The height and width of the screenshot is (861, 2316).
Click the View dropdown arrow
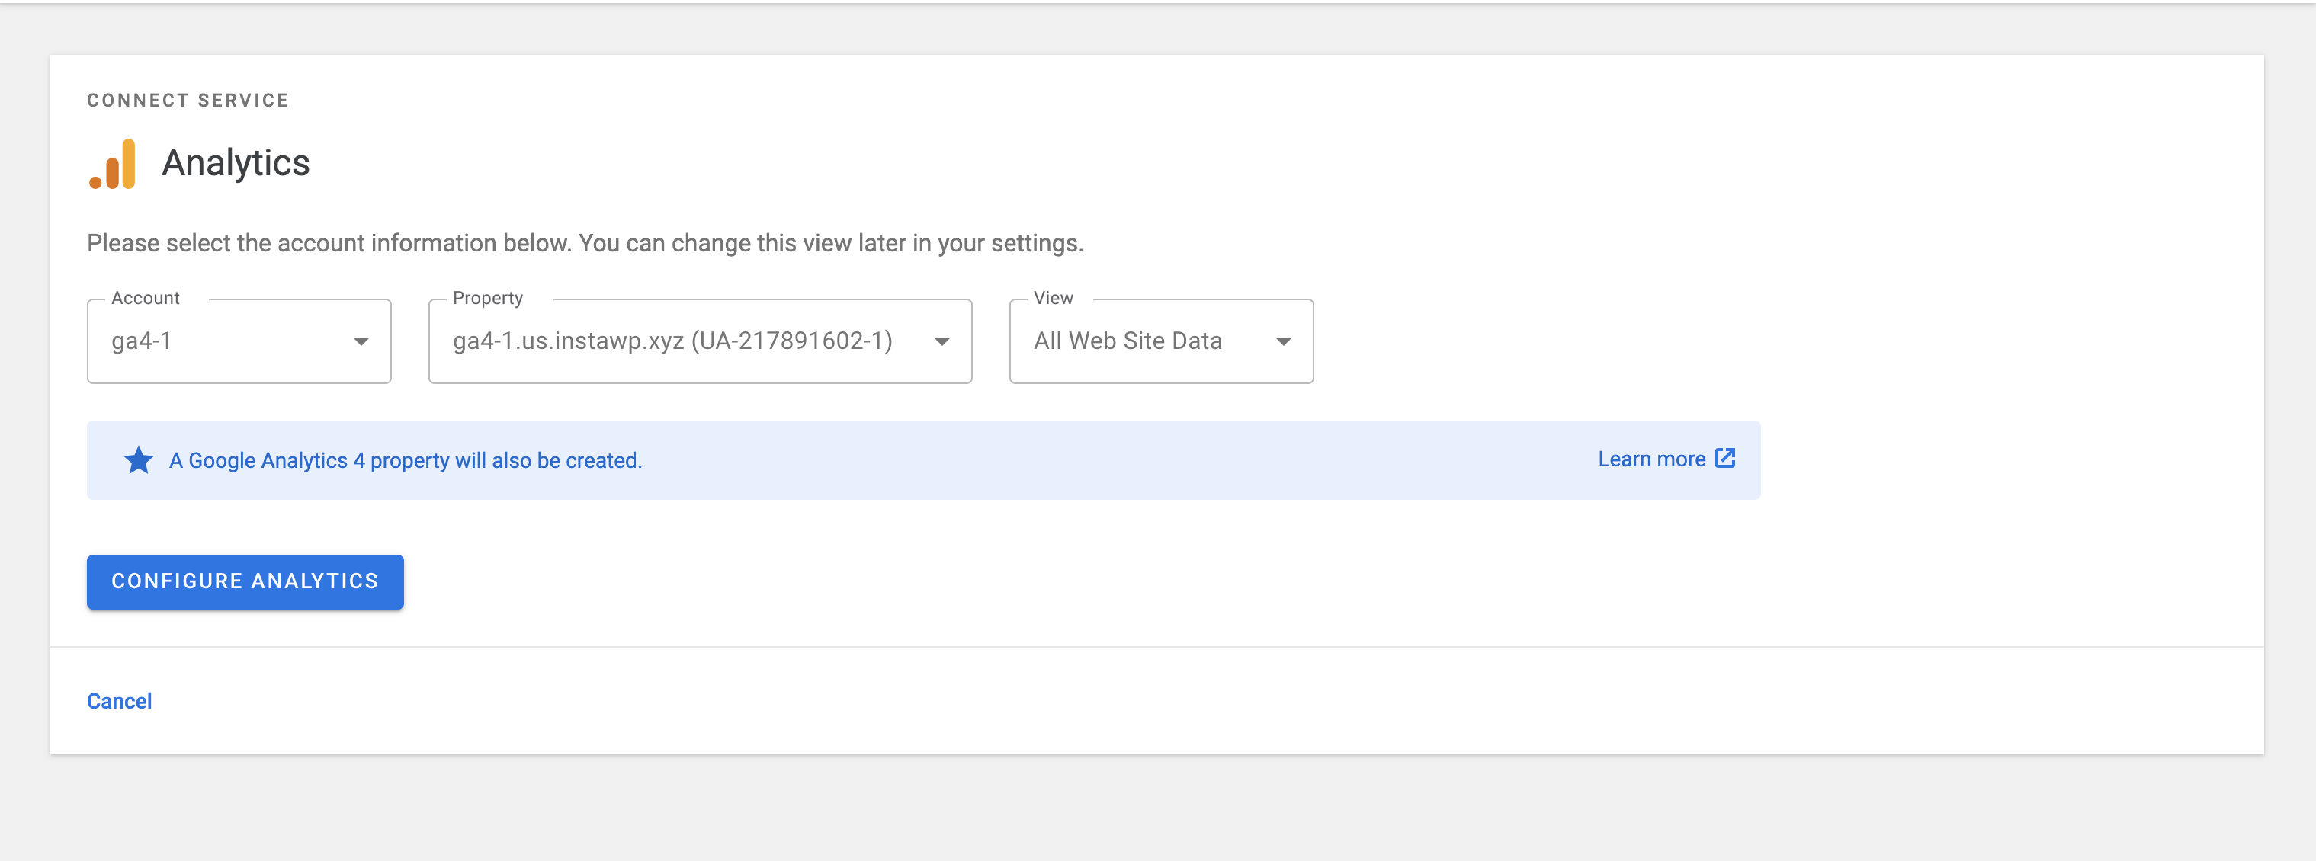click(1283, 341)
